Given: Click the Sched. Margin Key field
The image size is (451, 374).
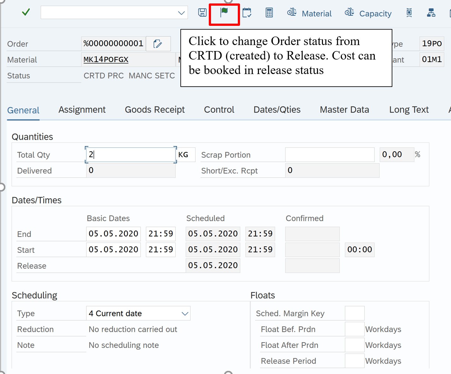Looking at the screenshot, I should 354,313.
